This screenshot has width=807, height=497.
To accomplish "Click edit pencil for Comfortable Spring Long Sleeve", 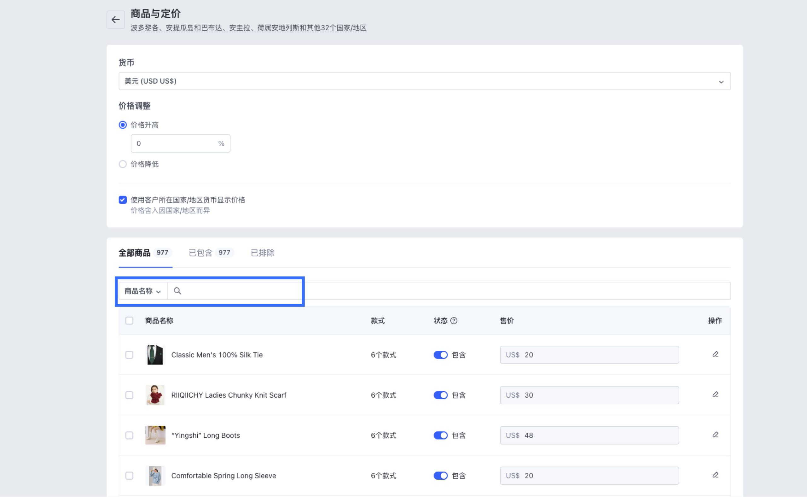I will [715, 475].
